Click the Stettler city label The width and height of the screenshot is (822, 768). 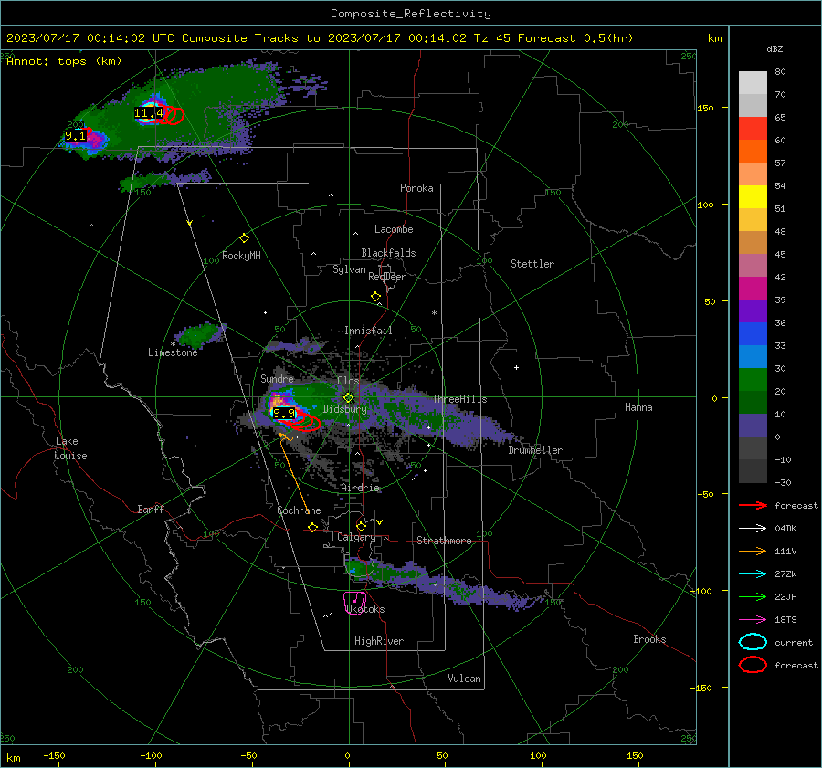[532, 264]
